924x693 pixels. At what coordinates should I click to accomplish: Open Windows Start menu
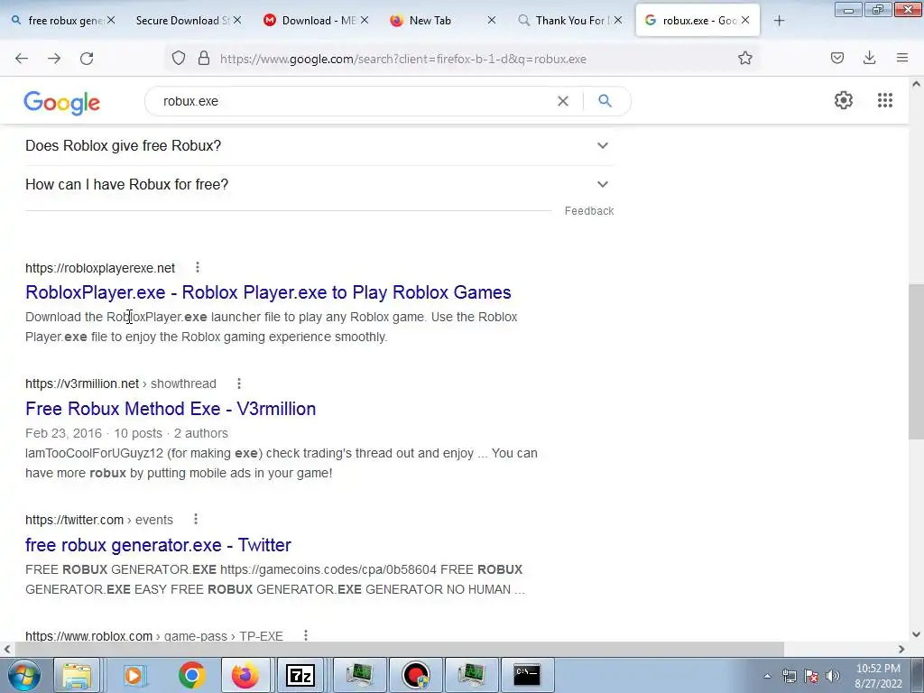23,675
